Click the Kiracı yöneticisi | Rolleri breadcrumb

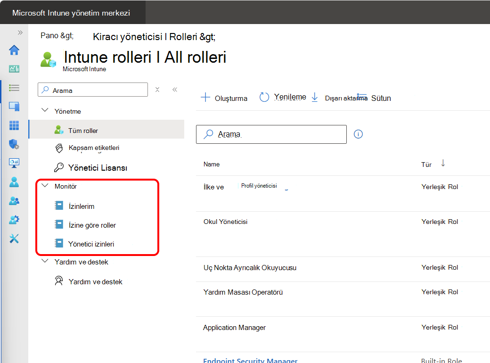coord(154,37)
